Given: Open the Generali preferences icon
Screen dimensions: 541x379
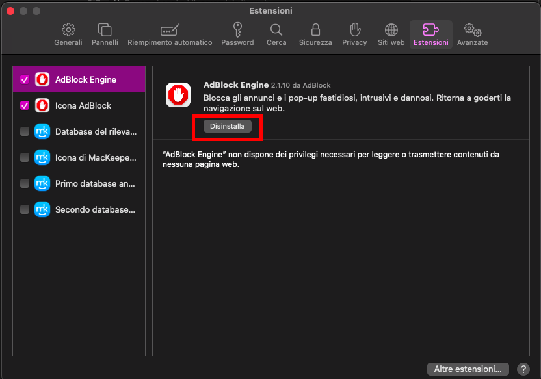Looking at the screenshot, I should pos(68,30).
